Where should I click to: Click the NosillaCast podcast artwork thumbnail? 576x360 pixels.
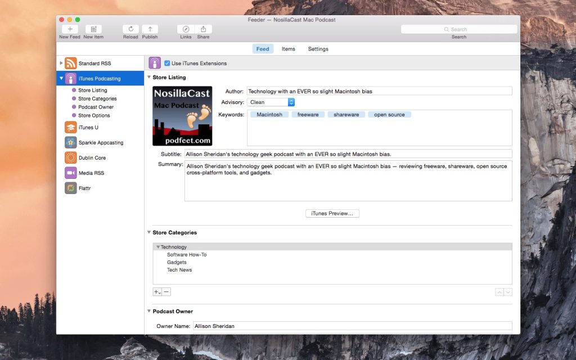[182, 116]
